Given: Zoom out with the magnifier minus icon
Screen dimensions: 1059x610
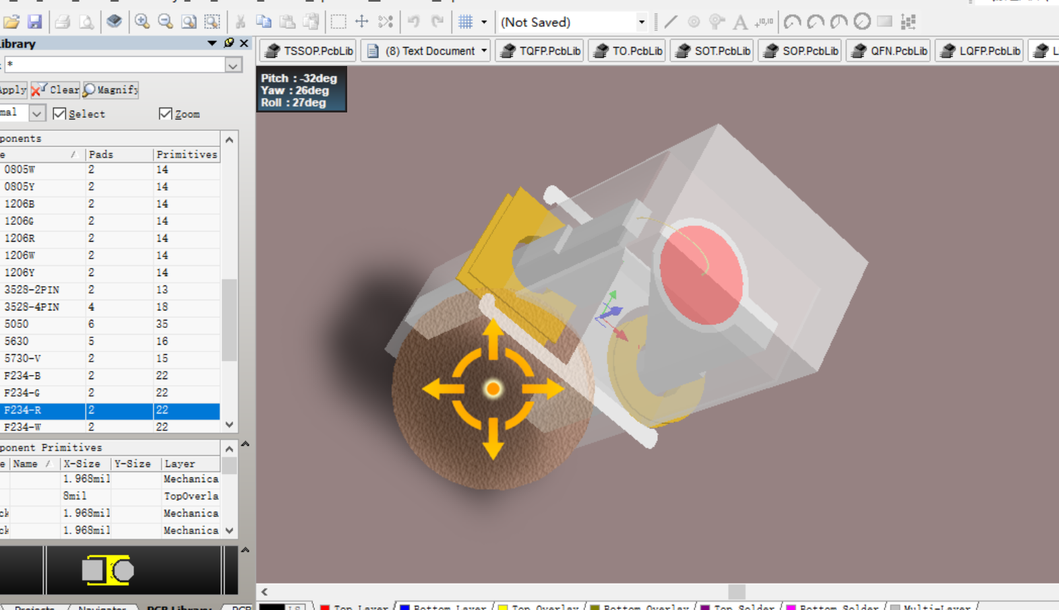Looking at the screenshot, I should 165,22.
